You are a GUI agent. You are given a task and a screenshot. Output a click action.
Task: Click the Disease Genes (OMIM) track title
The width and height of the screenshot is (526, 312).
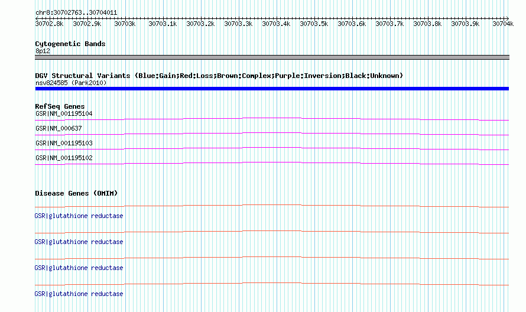pos(76,193)
